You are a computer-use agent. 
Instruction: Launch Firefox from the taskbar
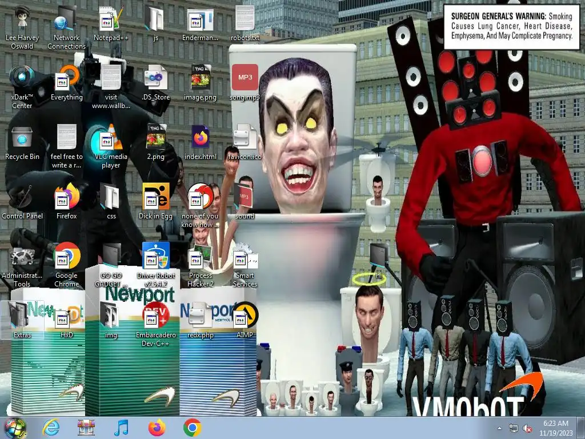[157, 428]
